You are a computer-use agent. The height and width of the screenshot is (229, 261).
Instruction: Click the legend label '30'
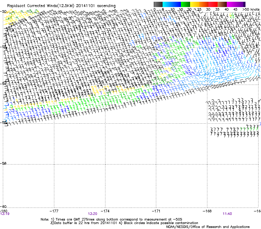click(208, 10)
